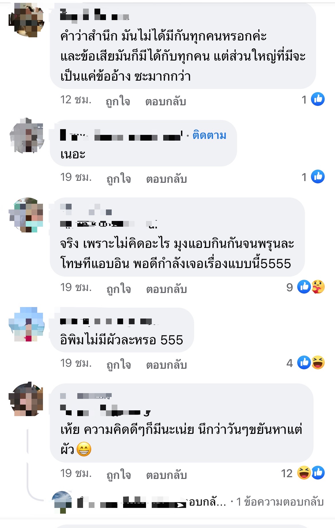335x528 pixels.
Task: Click thumbs-up icon next to count 9
Action: click(304, 286)
